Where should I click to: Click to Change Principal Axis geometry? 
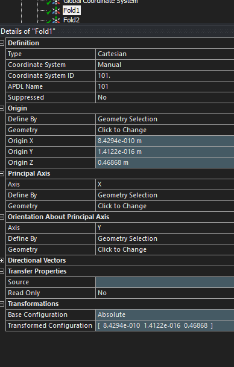click(165, 206)
